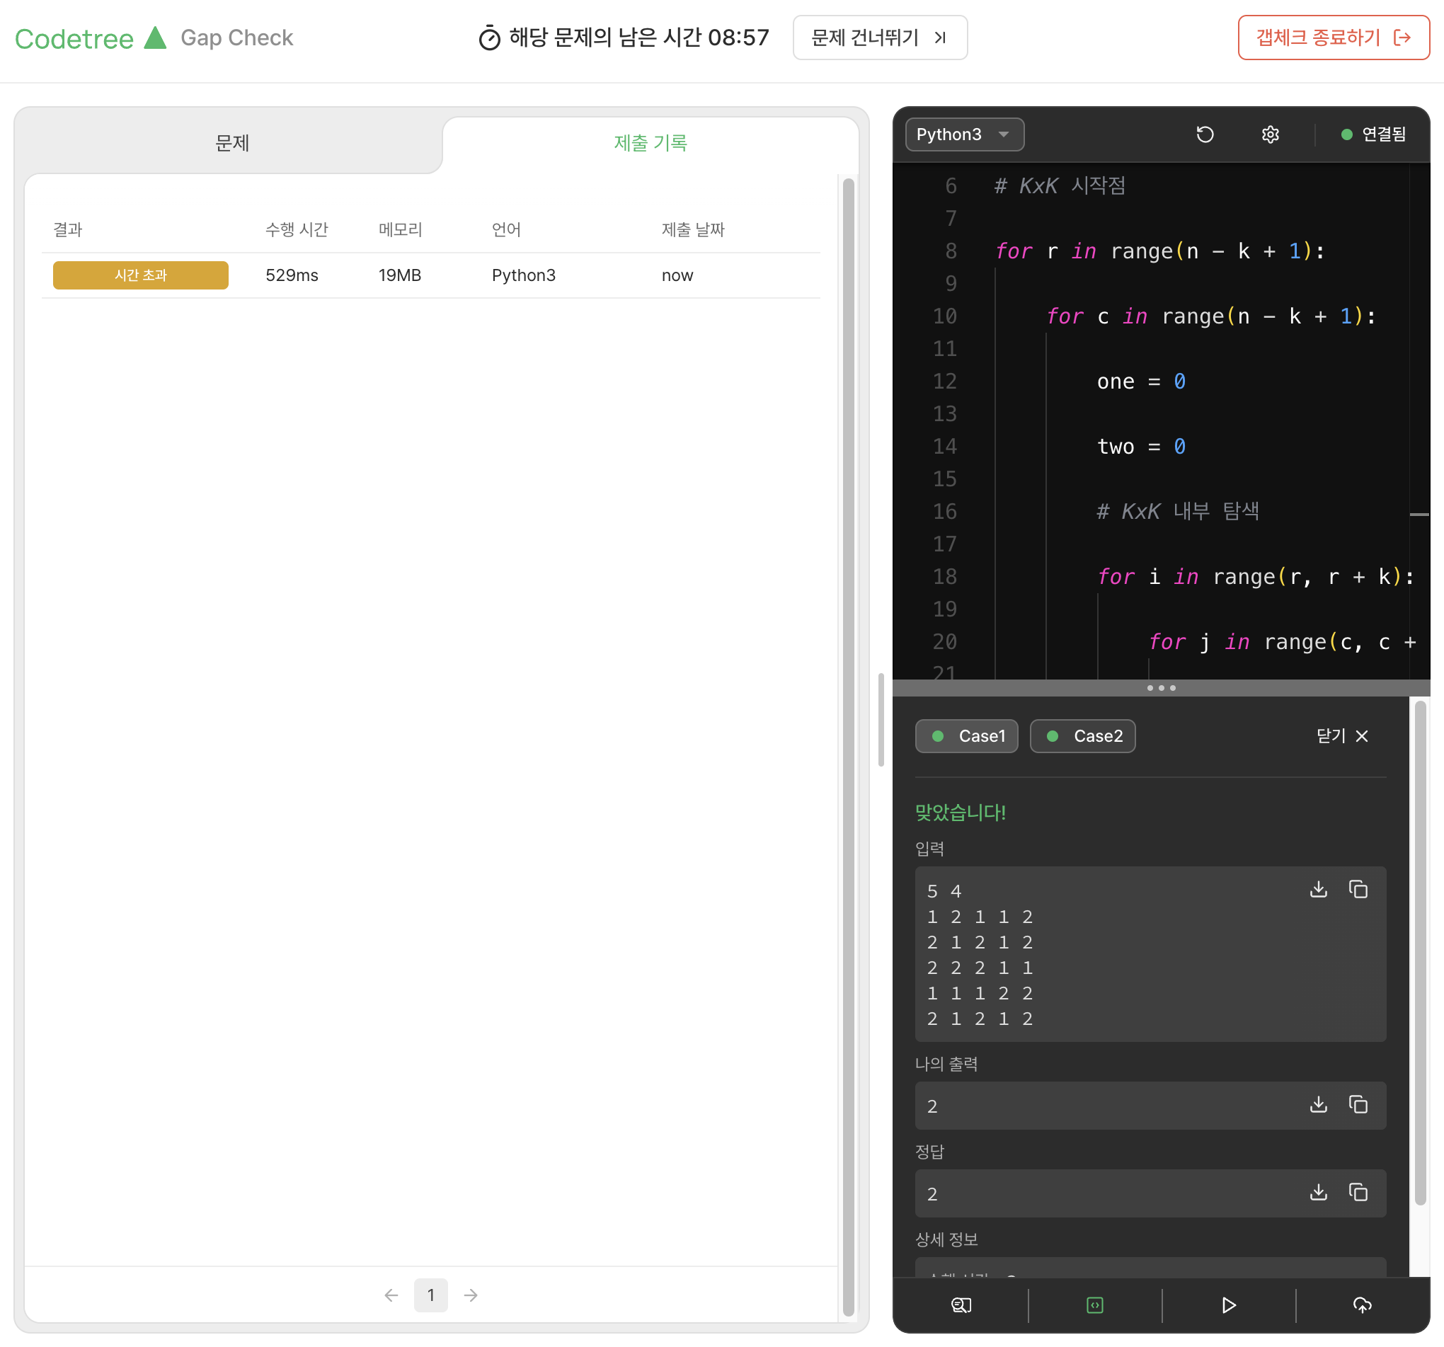Select page 1 of submissions

coord(431,1295)
